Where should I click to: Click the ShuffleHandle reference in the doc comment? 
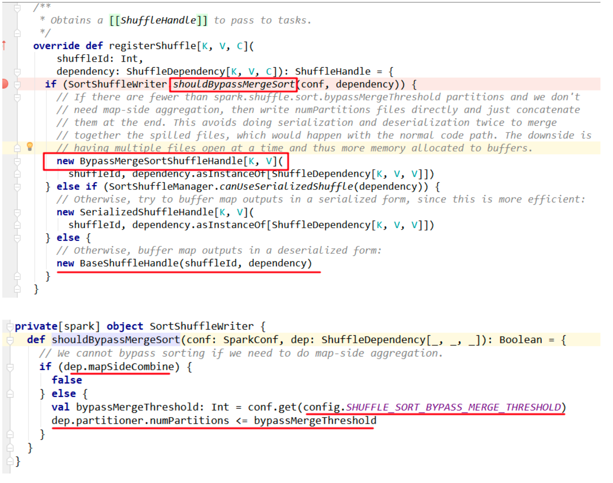[158, 20]
